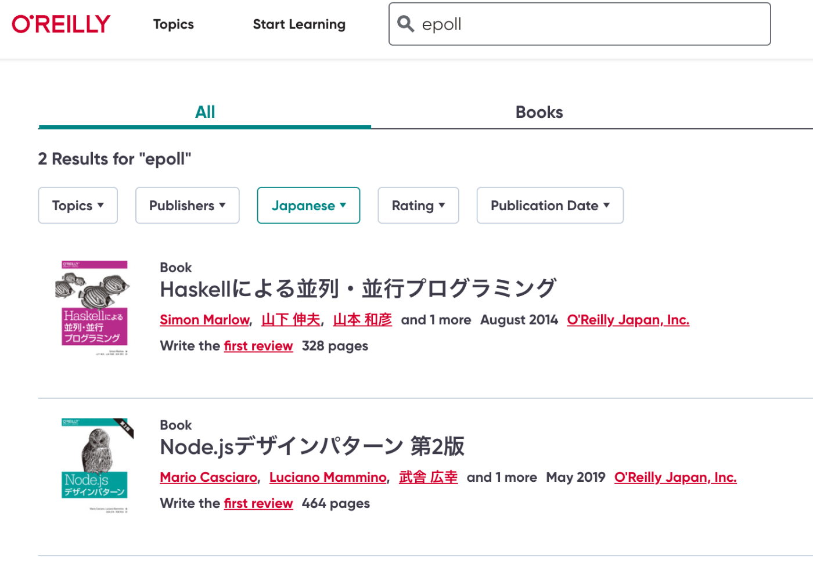Screen dimensions: 813x566
Task: Visit author Simon Marlow's page
Action: pos(204,320)
